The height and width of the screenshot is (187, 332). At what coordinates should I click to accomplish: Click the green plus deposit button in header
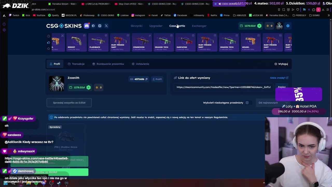pyautogui.click(x=259, y=26)
